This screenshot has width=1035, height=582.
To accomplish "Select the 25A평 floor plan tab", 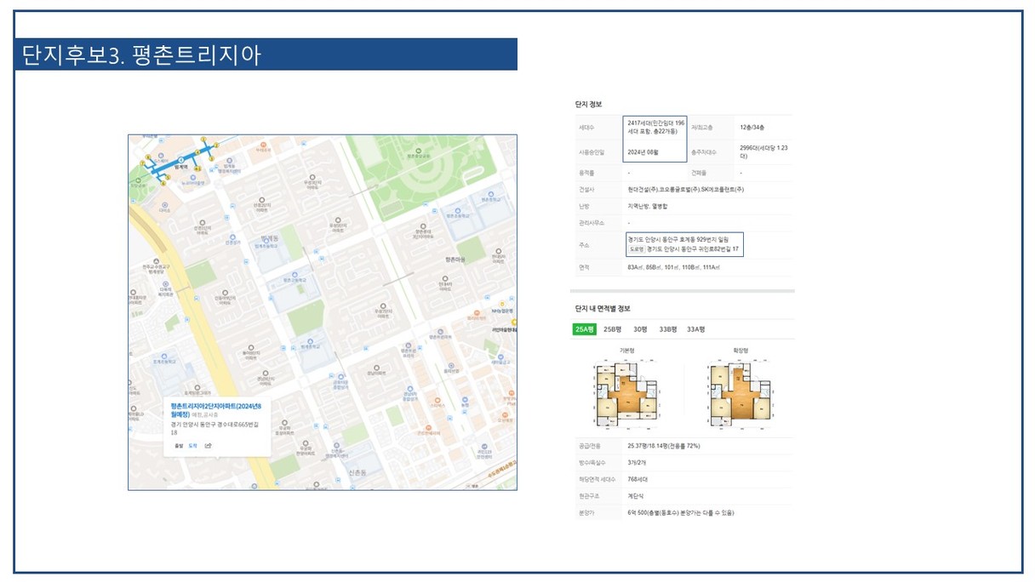I will click(584, 329).
